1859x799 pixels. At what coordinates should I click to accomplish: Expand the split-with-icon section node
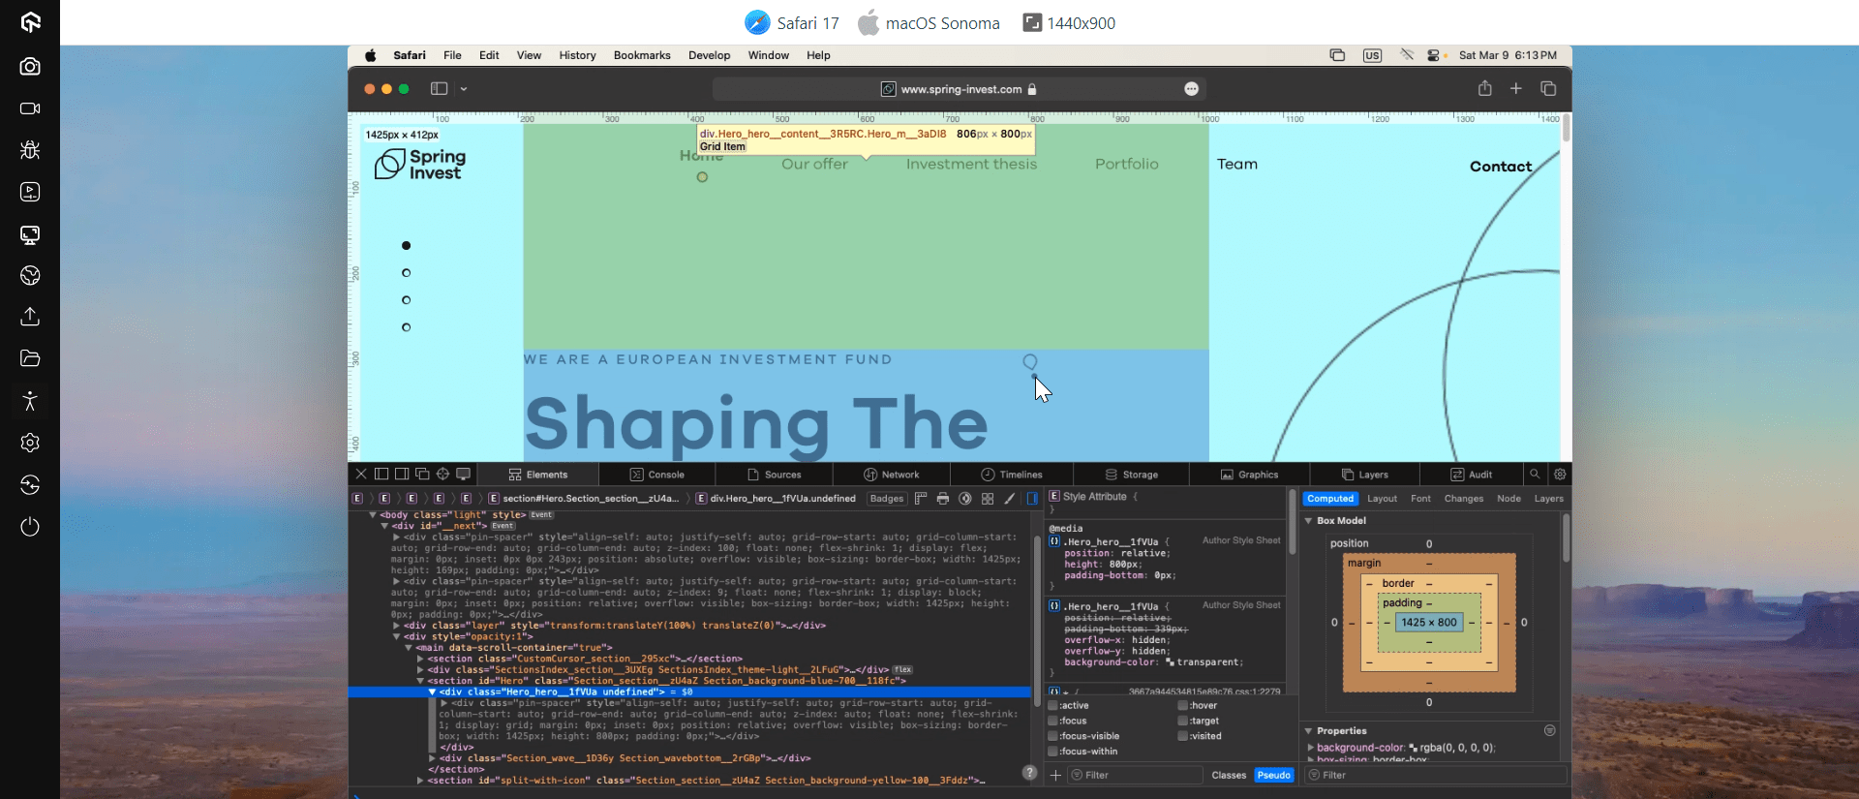pyautogui.click(x=420, y=781)
